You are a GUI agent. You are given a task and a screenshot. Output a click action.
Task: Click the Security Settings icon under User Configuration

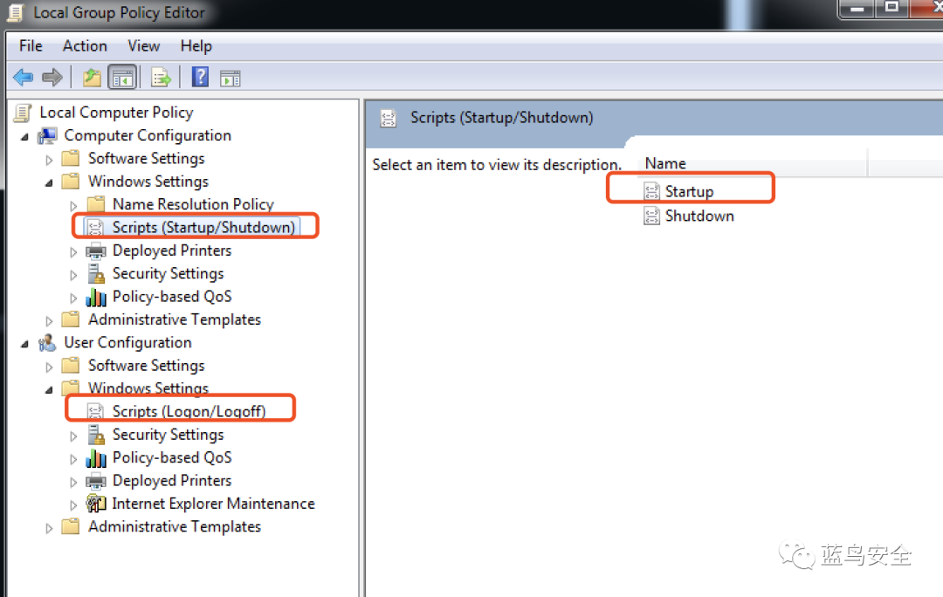pos(96,435)
